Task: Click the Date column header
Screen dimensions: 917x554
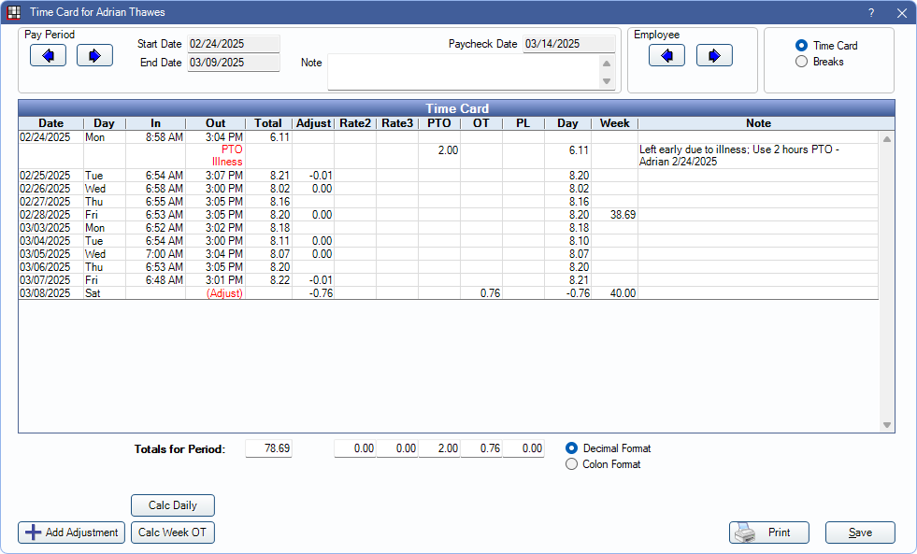Action: pos(51,123)
